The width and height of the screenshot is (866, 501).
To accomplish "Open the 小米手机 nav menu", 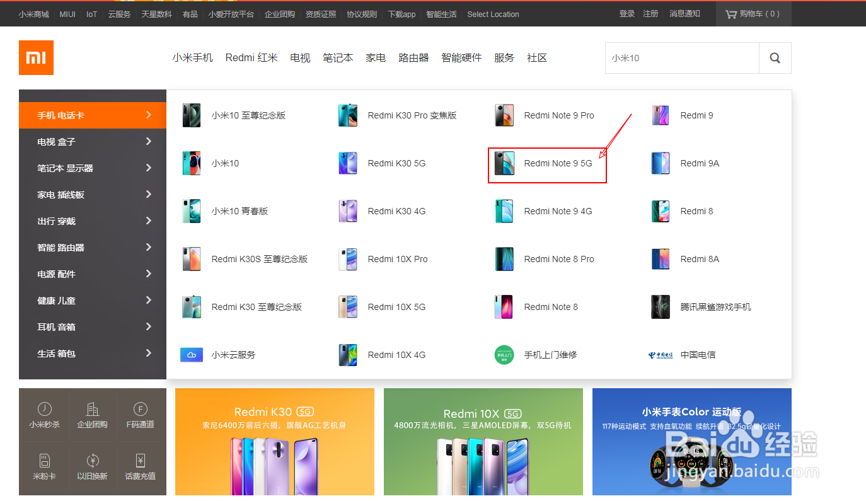I will point(193,58).
